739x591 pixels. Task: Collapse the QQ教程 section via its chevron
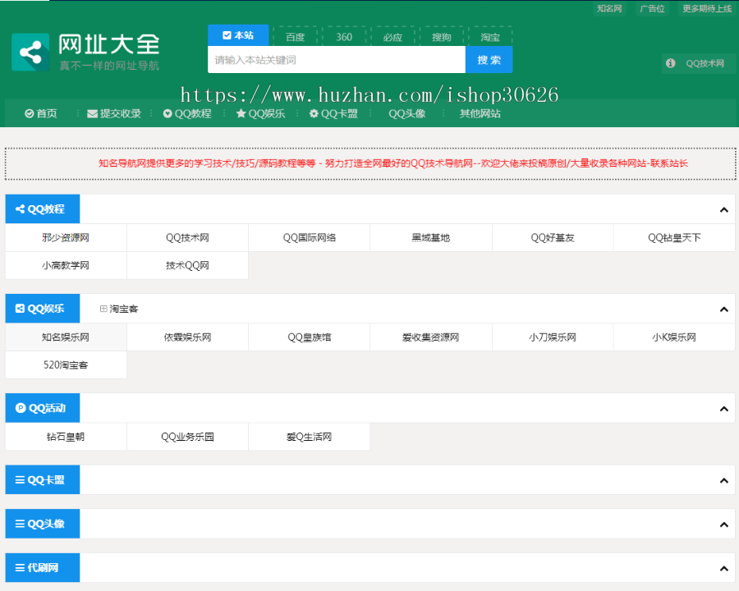tap(723, 209)
